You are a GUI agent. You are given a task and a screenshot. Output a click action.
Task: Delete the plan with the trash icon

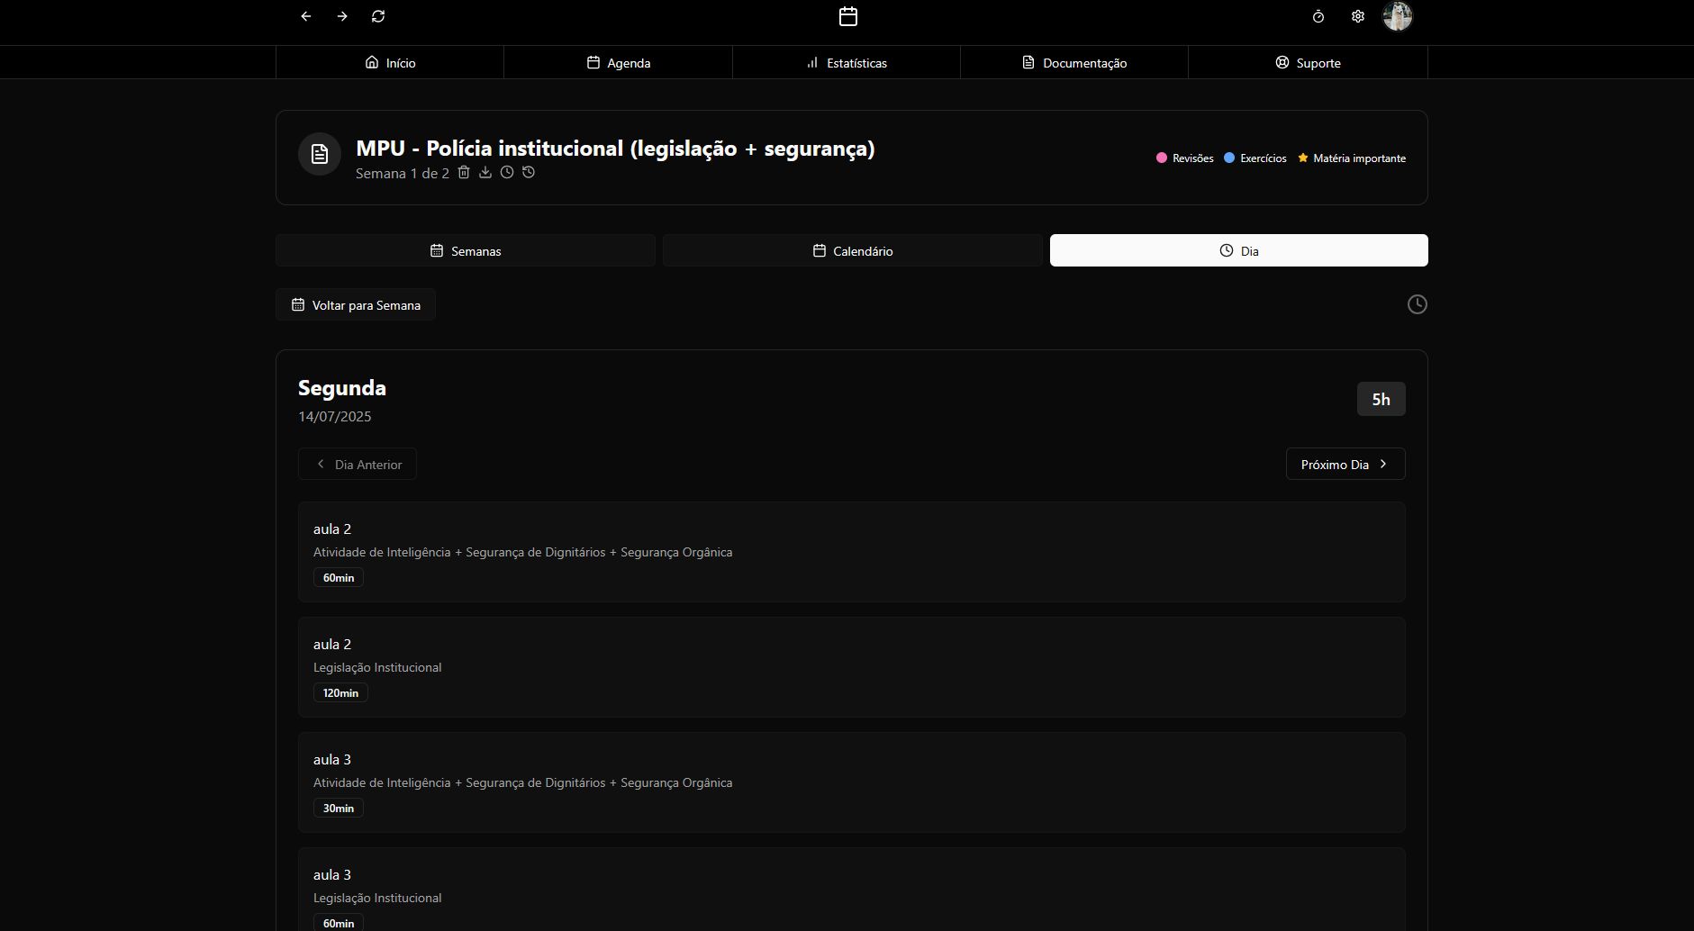click(x=464, y=172)
